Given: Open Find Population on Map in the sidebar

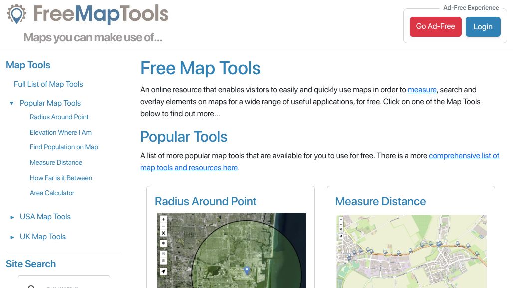Looking at the screenshot, I should point(64,147).
